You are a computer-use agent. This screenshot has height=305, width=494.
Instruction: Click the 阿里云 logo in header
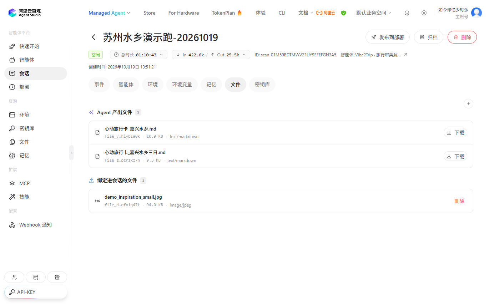point(326,13)
